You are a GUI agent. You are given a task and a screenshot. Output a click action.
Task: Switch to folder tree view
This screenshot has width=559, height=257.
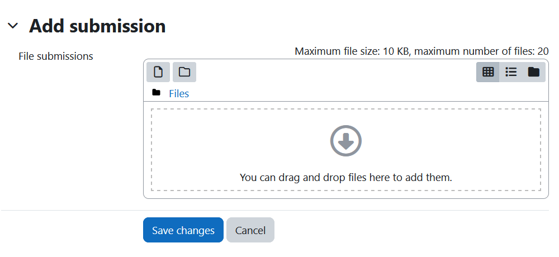[x=534, y=72]
